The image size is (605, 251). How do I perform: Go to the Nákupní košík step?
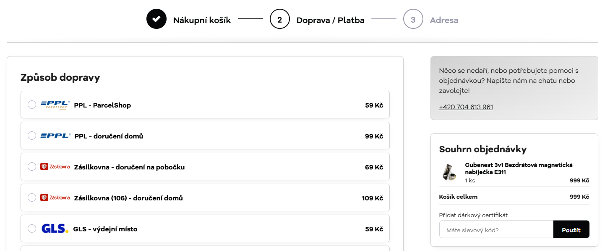(x=202, y=19)
